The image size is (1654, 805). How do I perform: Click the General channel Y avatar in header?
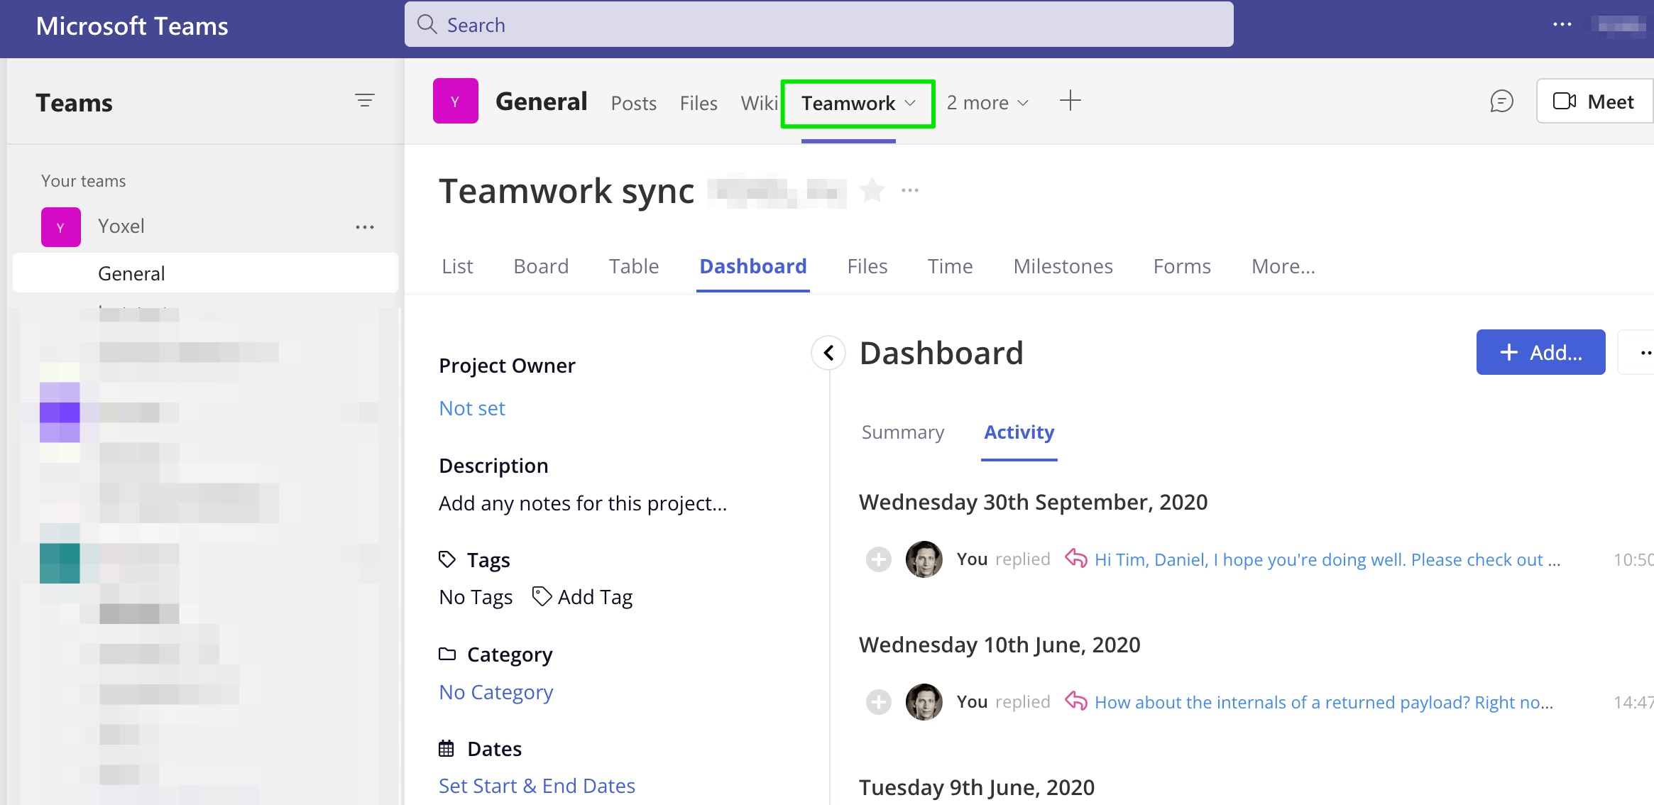[456, 101]
